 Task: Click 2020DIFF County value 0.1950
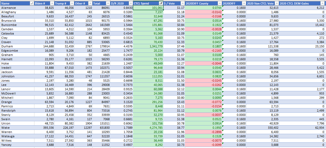coord(217,128)
